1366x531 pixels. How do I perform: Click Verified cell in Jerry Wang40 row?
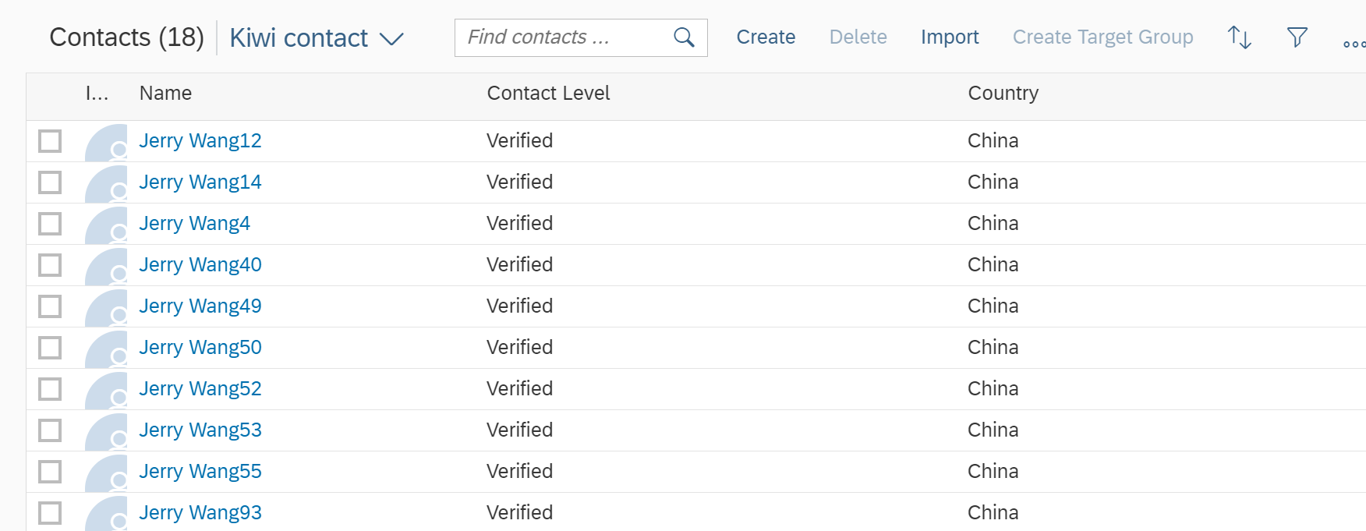pos(519,265)
